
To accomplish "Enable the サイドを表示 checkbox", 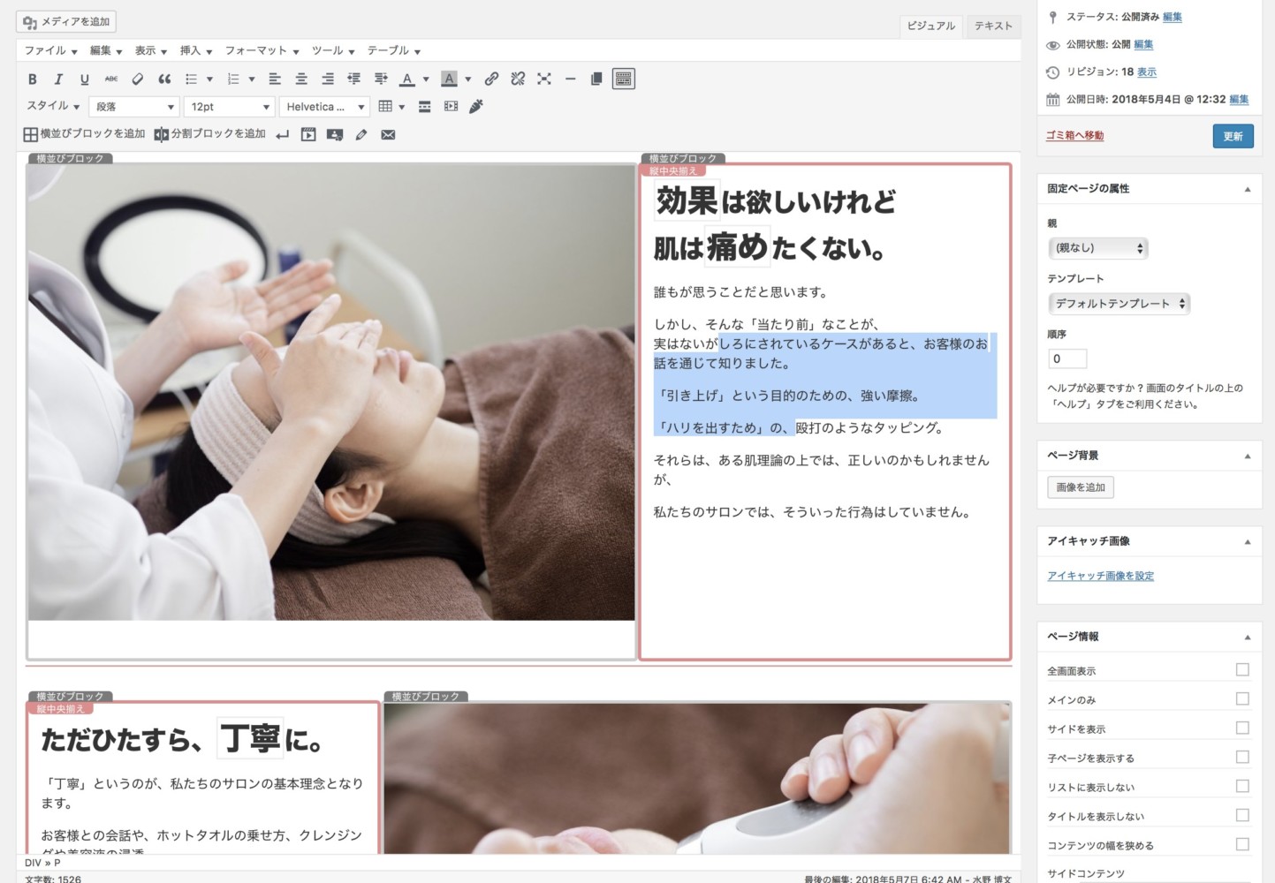I will (1242, 728).
